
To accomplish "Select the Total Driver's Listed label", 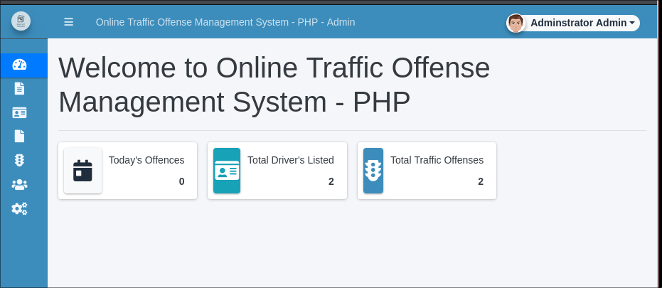I will tap(291, 160).
